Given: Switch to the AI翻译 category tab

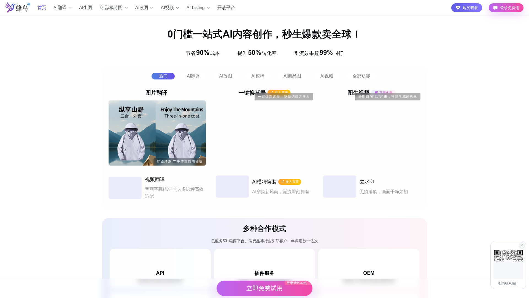Looking at the screenshot, I should pos(193,76).
